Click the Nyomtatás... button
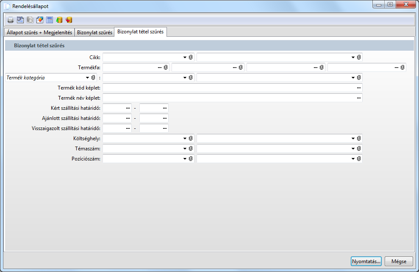Viewport: 419px width, 272px height. point(366,261)
